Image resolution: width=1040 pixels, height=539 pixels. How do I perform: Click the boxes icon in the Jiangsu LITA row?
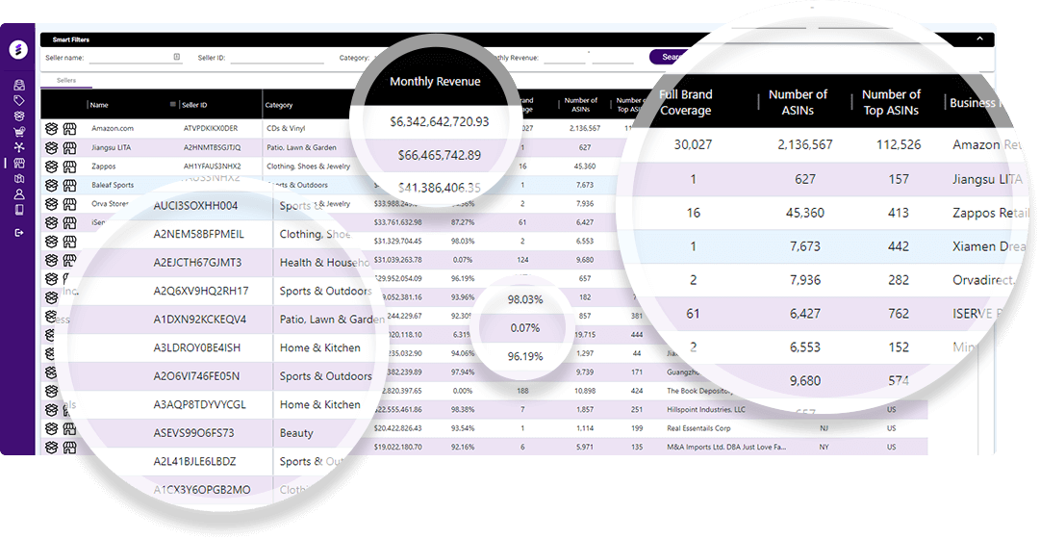click(51, 147)
